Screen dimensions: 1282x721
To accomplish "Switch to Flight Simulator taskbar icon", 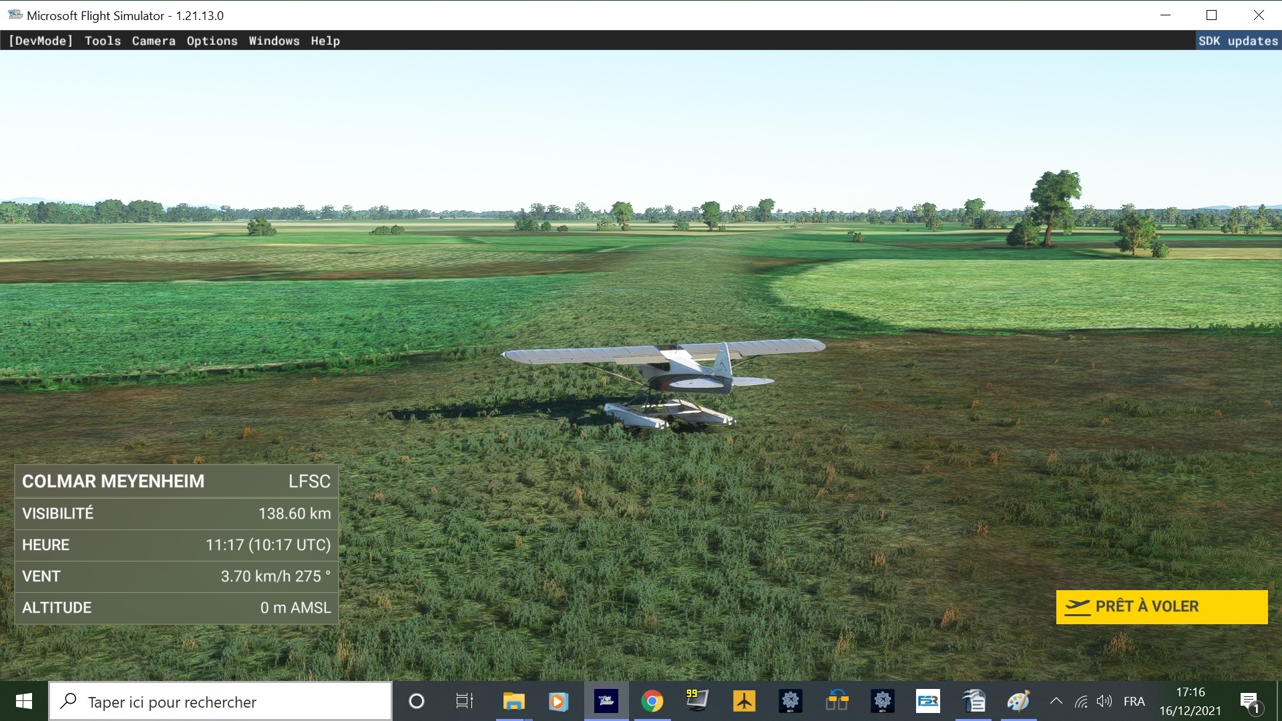I will tap(606, 701).
